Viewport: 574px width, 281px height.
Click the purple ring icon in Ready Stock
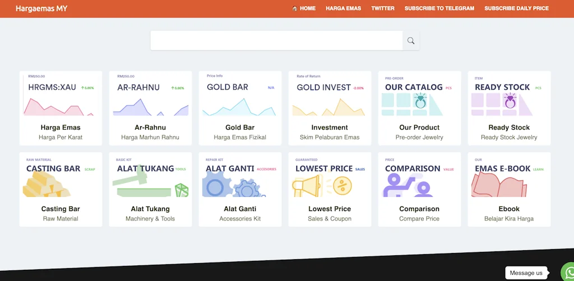tap(510, 101)
